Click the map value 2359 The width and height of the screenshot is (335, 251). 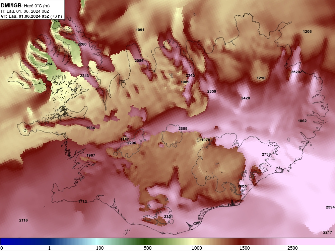(212, 91)
